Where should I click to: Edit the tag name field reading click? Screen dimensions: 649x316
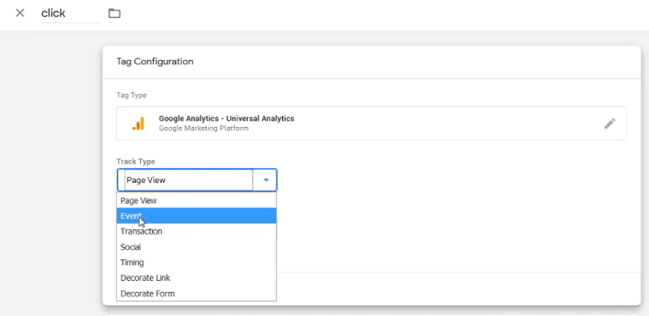pos(70,13)
